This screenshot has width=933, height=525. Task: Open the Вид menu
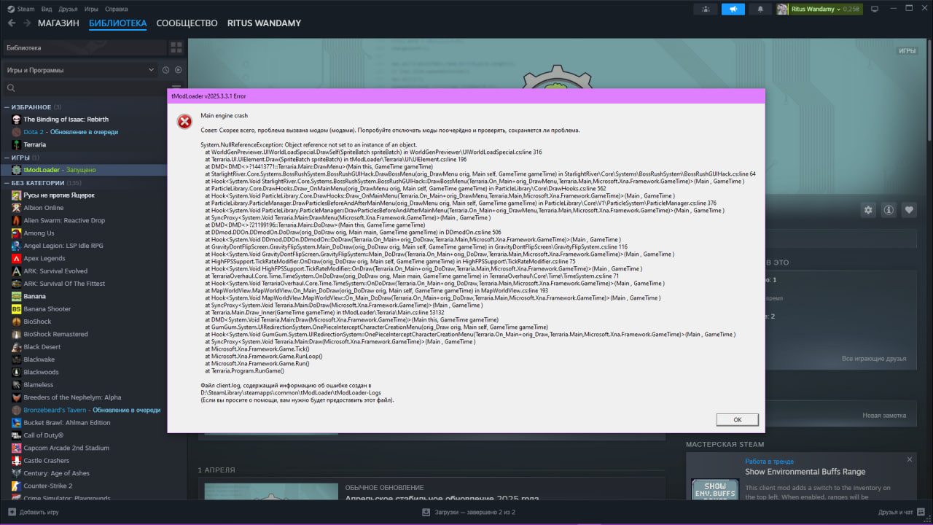(x=47, y=9)
